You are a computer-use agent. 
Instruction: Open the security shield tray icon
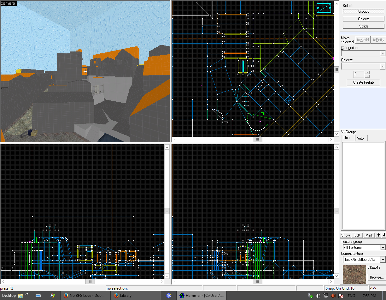pyautogui.click(x=311, y=296)
